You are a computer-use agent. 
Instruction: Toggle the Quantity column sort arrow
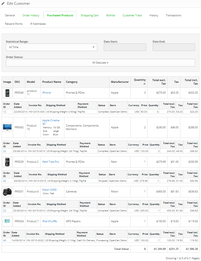[144, 84]
